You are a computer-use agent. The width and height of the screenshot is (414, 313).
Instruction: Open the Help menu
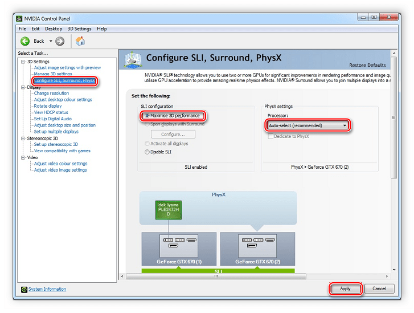pos(102,29)
